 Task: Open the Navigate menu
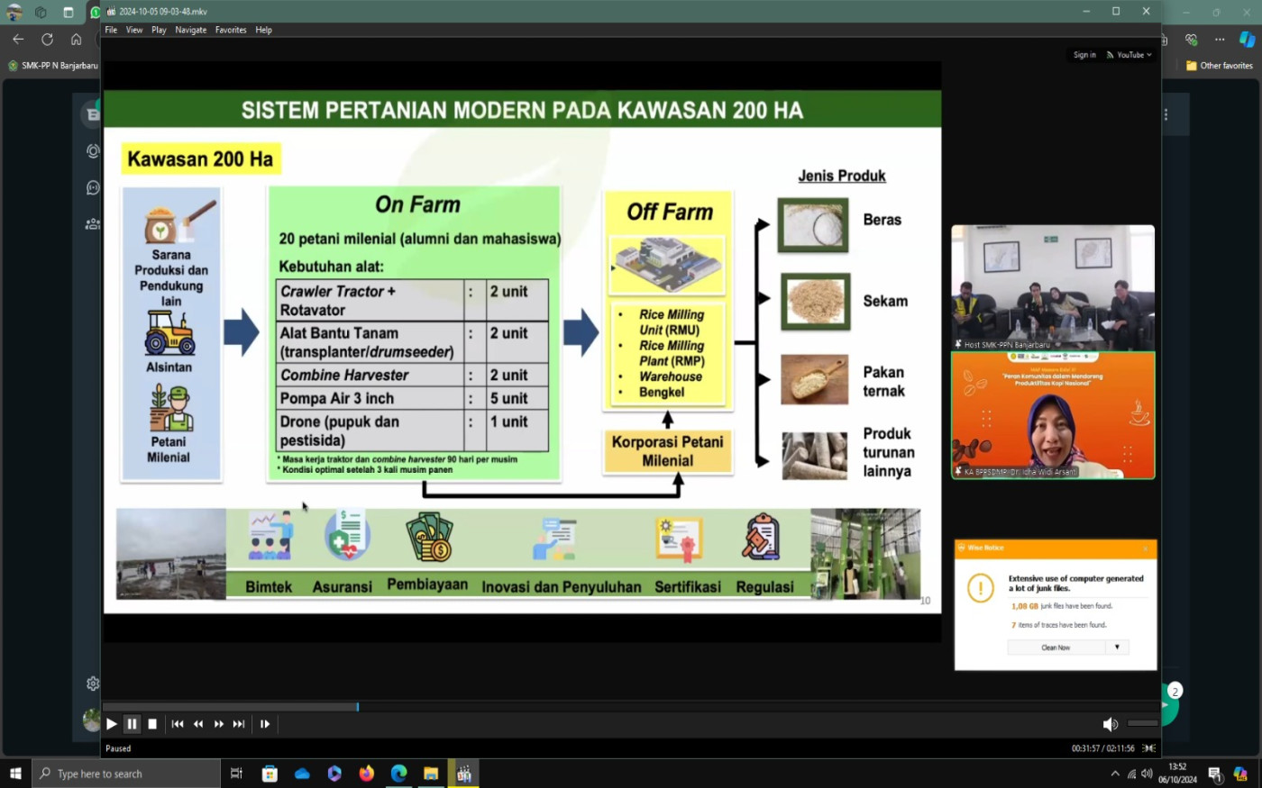pos(190,30)
